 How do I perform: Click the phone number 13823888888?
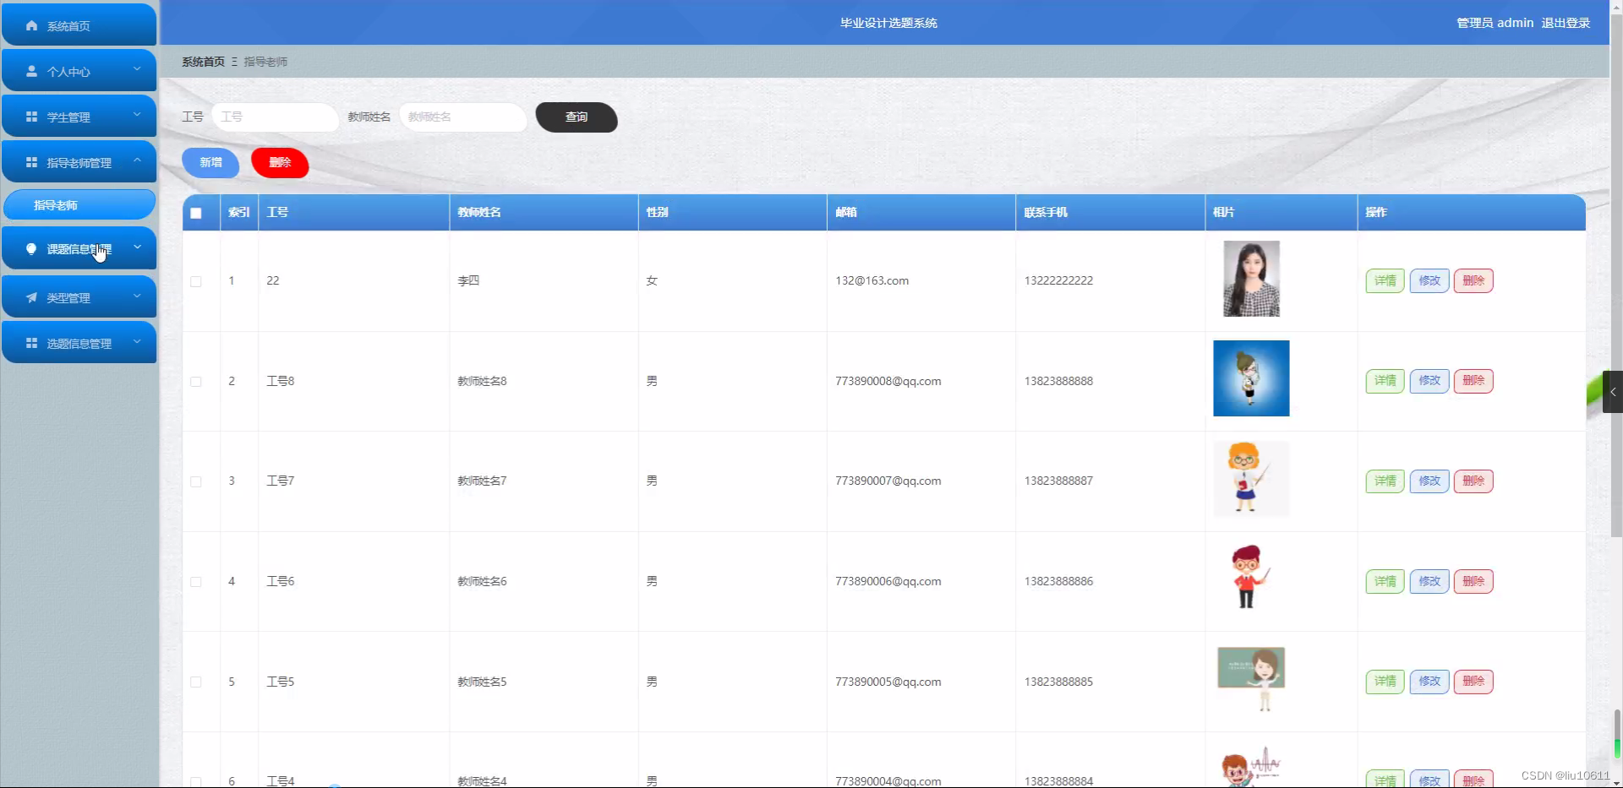tap(1058, 382)
